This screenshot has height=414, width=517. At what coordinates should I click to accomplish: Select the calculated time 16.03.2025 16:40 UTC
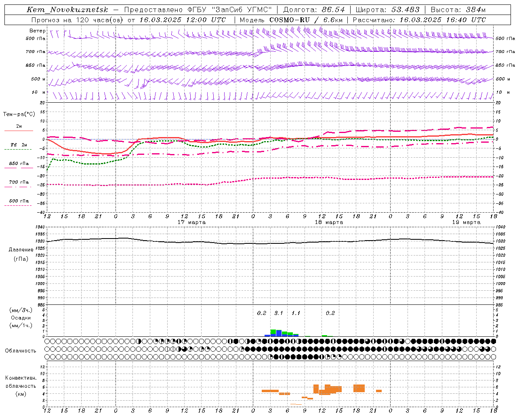[443, 20]
